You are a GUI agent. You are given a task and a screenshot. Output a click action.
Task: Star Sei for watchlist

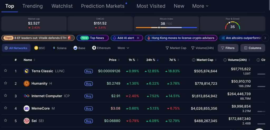(6, 120)
